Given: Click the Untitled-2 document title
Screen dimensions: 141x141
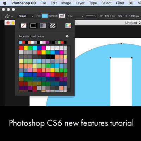Looking at the screenshot, I should click(x=133, y=23).
